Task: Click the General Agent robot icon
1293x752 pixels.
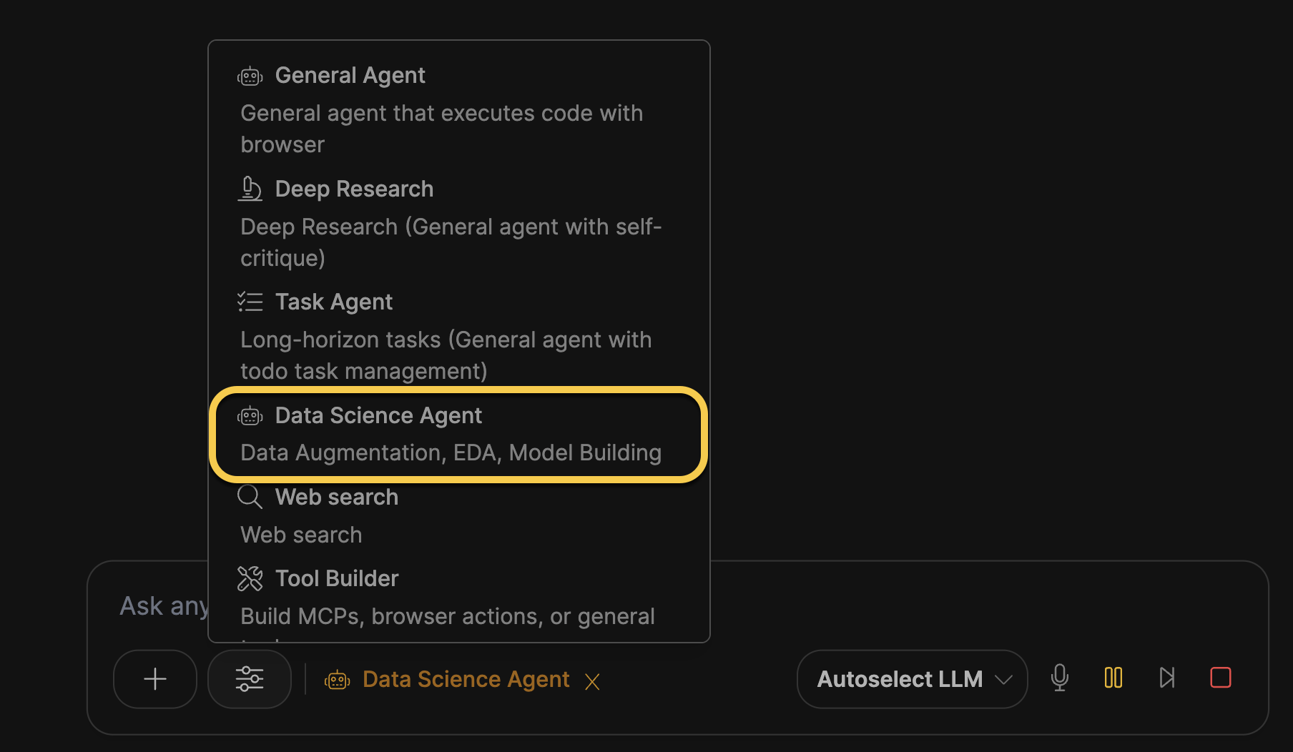Action: pyautogui.click(x=250, y=76)
